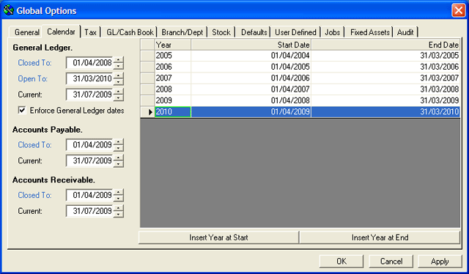Increase General Ledger Open To date spinner

click(x=119, y=75)
